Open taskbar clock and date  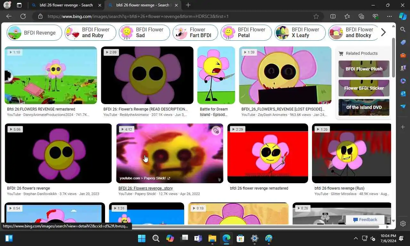coord(389,238)
